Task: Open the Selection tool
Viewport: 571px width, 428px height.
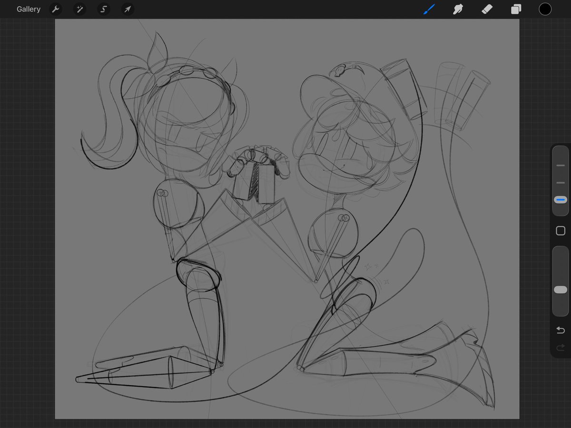Action: (103, 9)
